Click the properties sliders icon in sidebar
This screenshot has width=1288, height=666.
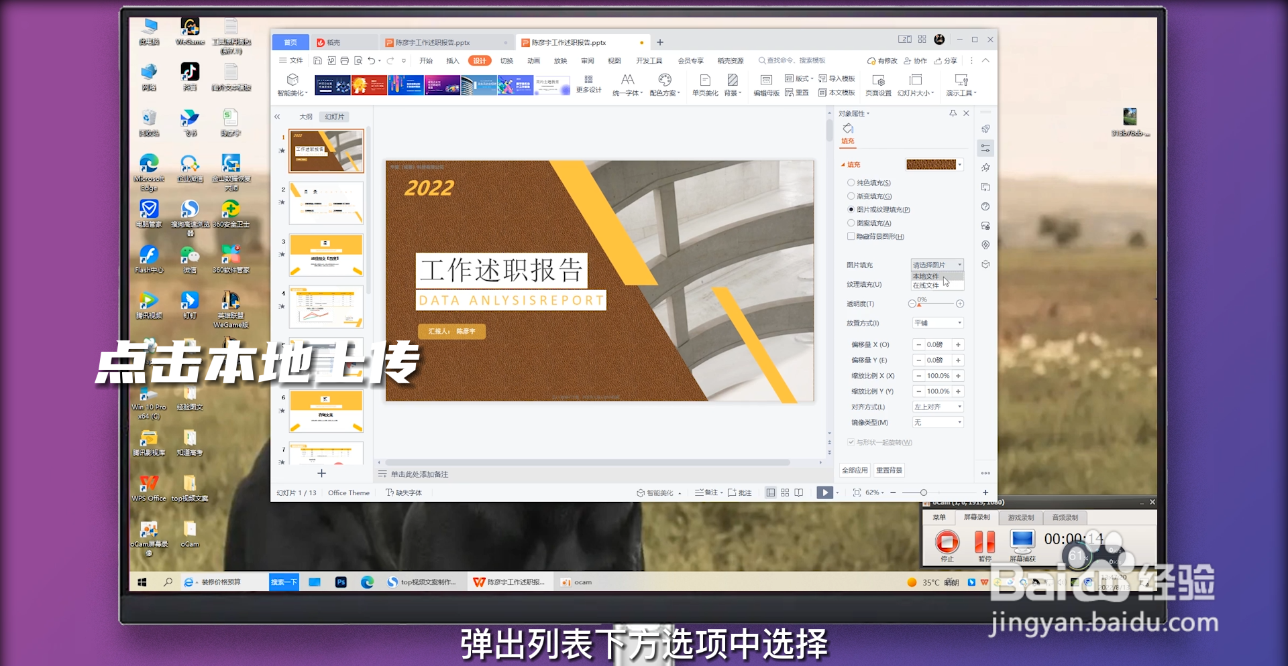coord(985,147)
